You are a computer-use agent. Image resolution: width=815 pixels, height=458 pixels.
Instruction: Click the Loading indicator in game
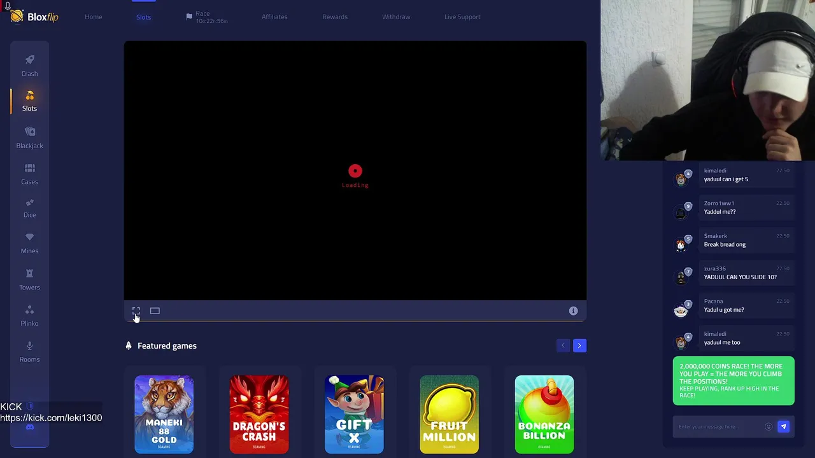pyautogui.click(x=355, y=176)
